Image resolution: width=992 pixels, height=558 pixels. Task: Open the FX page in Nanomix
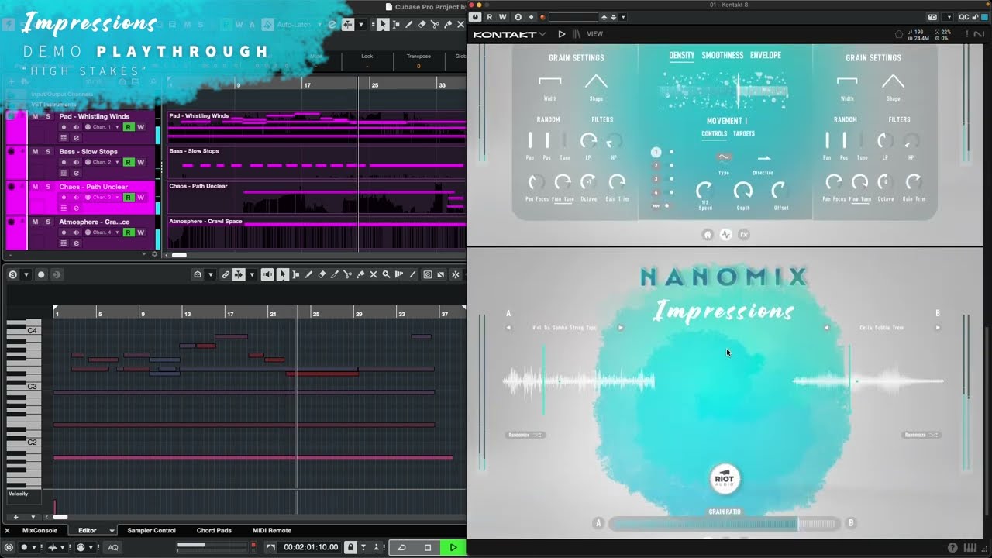pyautogui.click(x=744, y=234)
